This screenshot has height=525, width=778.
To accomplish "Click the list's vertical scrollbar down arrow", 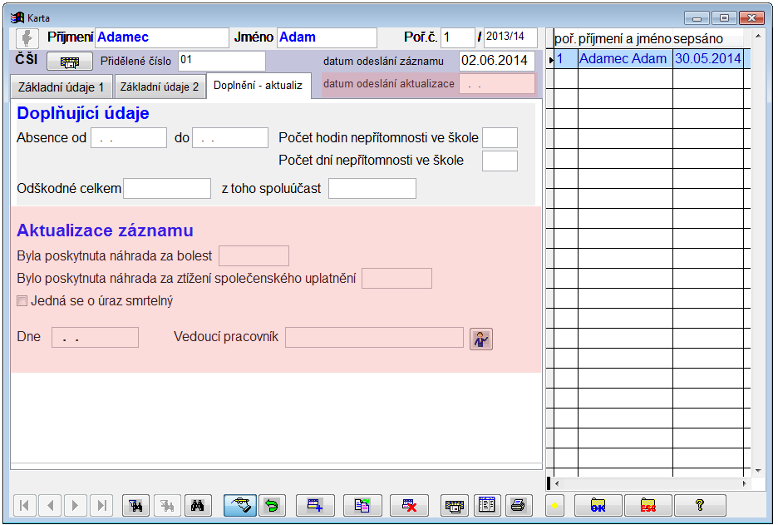I will (758, 470).
